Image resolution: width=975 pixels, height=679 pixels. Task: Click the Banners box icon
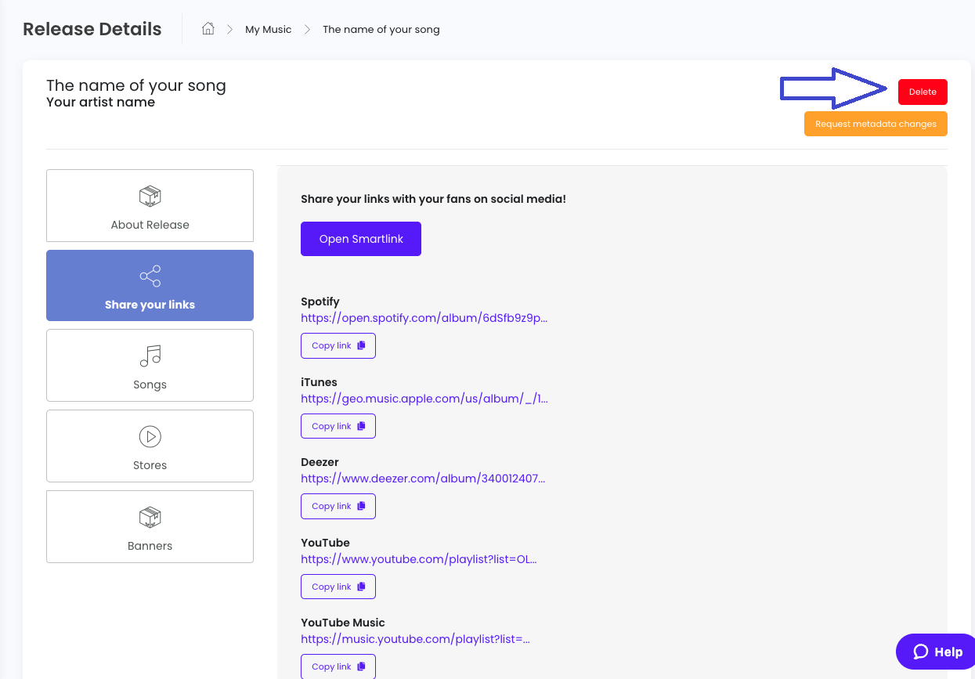tap(150, 517)
